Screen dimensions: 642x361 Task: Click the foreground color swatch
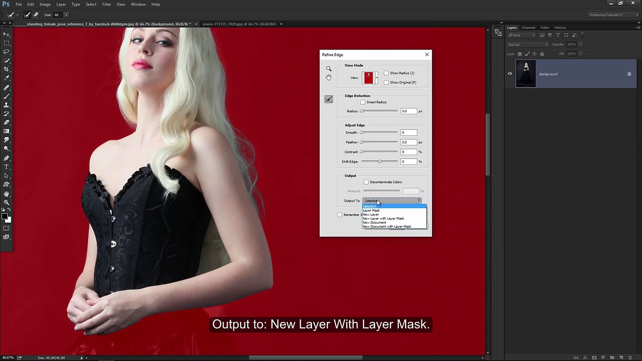tap(5, 217)
